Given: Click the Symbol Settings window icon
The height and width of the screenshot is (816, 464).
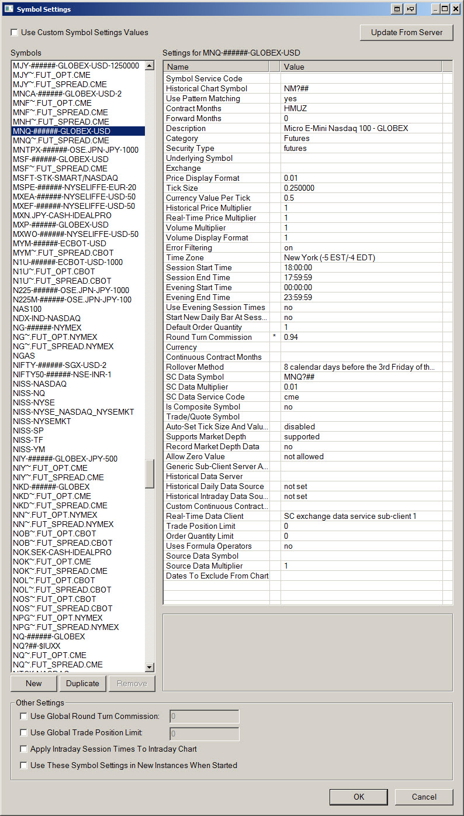Looking at the screenshot, I should pos(8,9).
